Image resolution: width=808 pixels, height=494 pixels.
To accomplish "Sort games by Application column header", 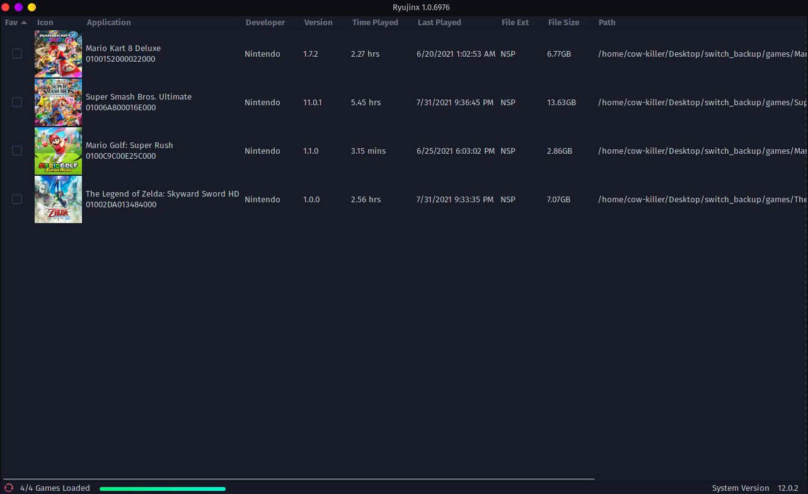I will tap(109, 23).
